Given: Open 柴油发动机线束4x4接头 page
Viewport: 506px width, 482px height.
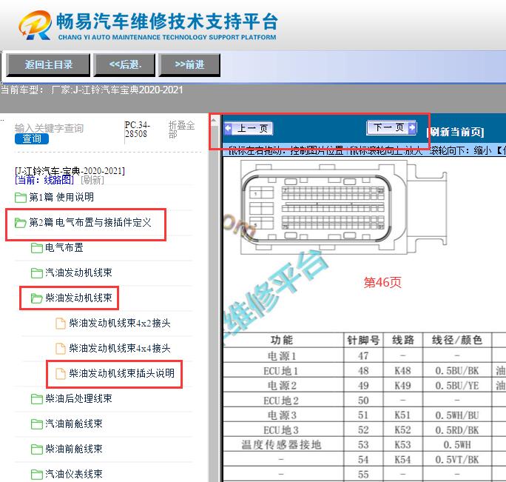Looking at the screenshot, I should [x=119, y=348].
